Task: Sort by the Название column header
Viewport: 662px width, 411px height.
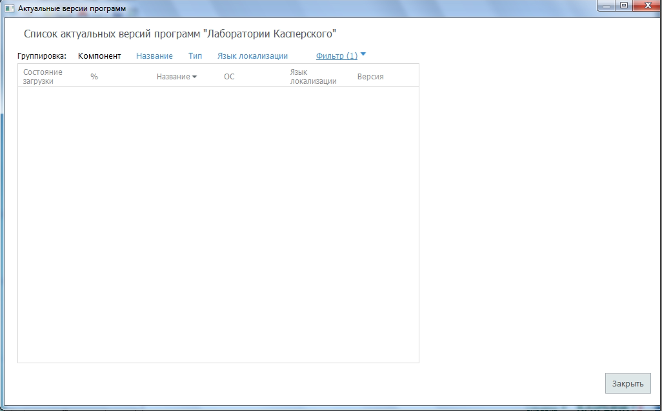Action: [173, 76]
